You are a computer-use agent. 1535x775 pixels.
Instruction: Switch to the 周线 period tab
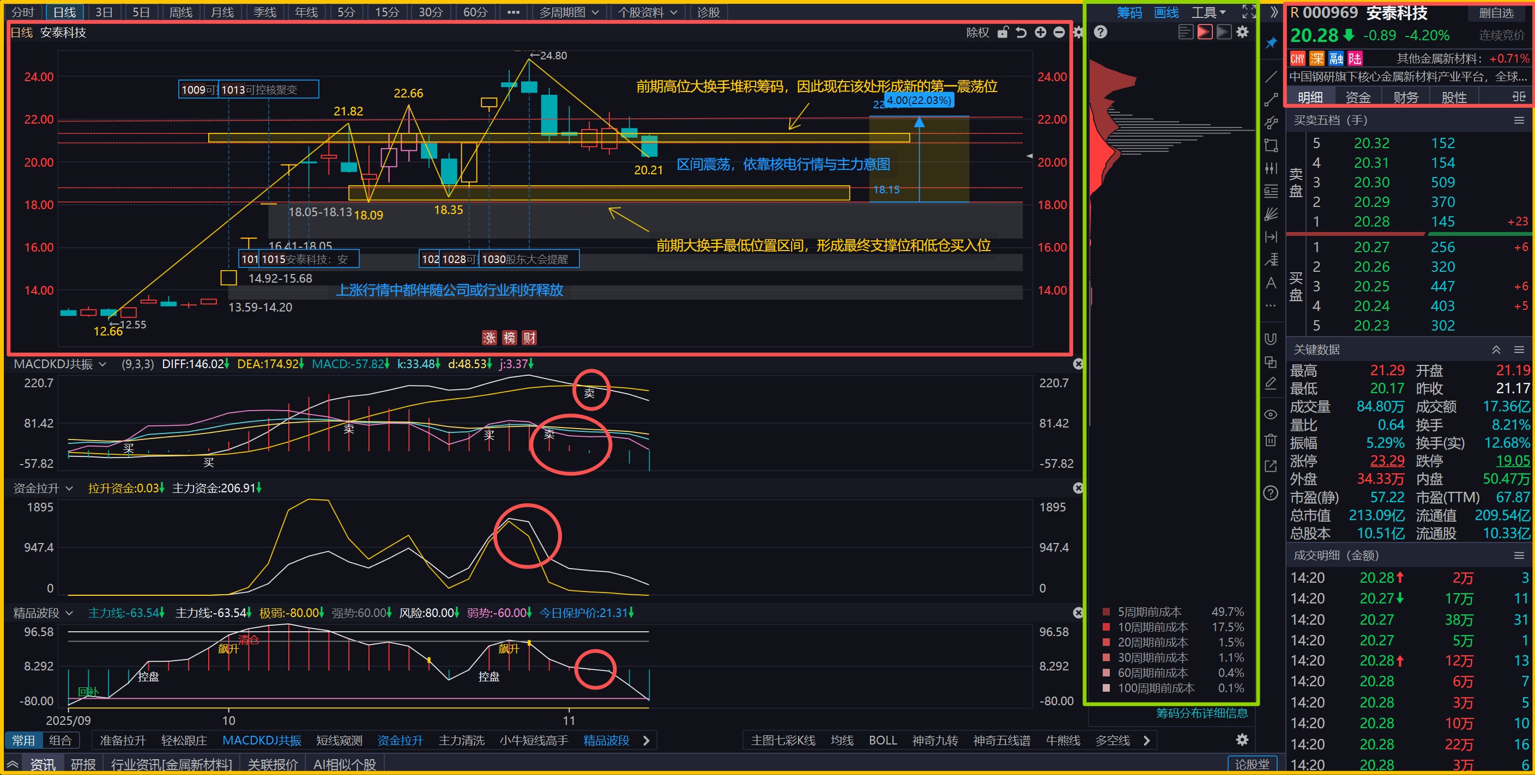[180, 13]
